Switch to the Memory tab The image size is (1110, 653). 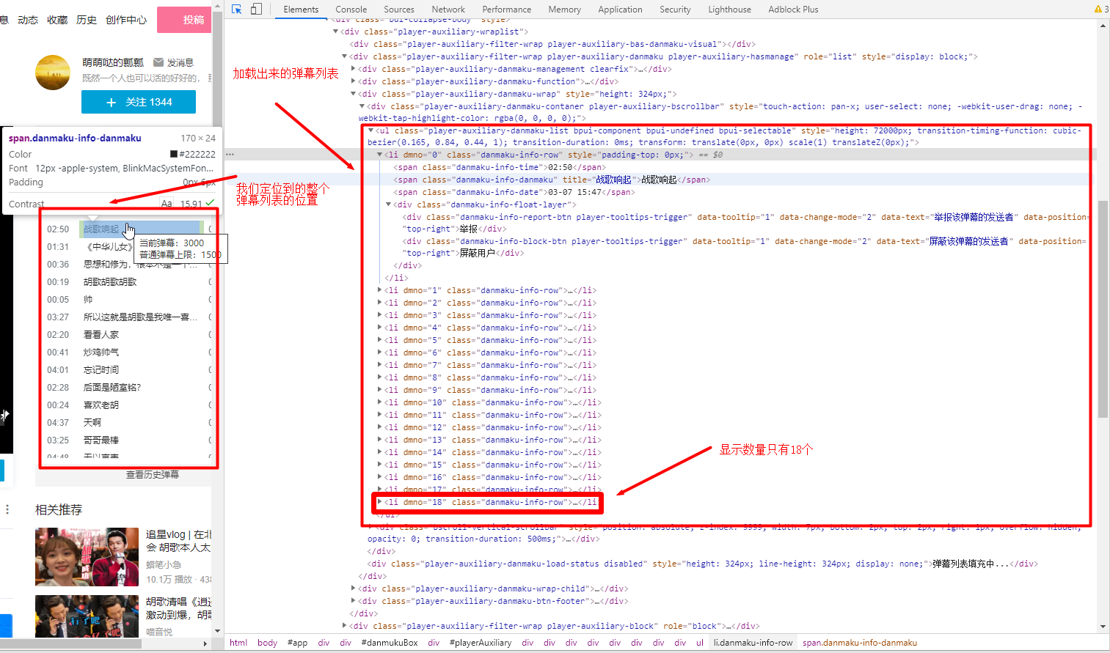pyautogui.click(x=564, y=10)
